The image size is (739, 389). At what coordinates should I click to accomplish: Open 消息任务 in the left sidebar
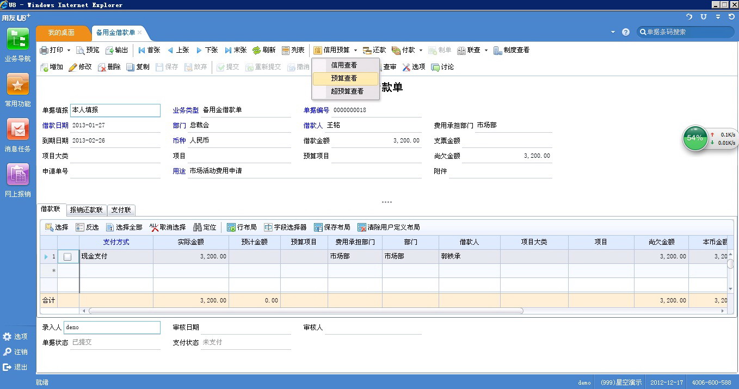[17, 135]
